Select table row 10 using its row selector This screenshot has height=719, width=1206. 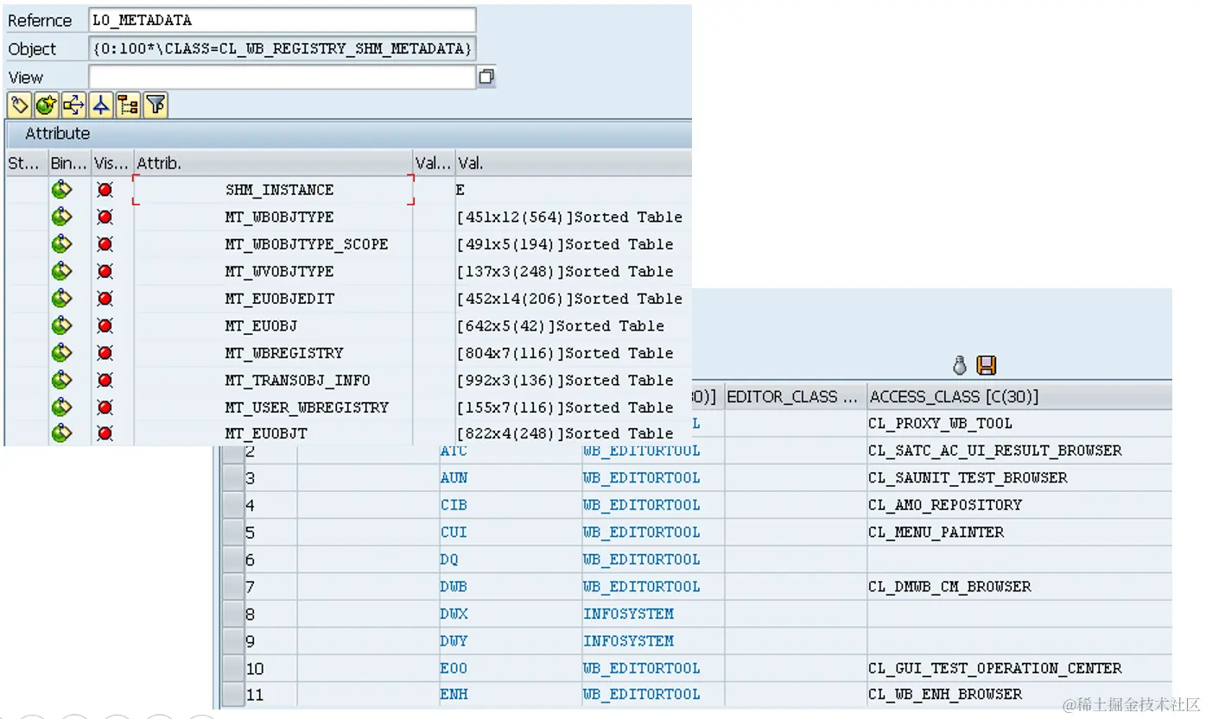233,668
